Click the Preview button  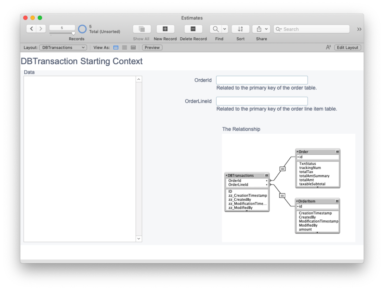pos(152,47)
